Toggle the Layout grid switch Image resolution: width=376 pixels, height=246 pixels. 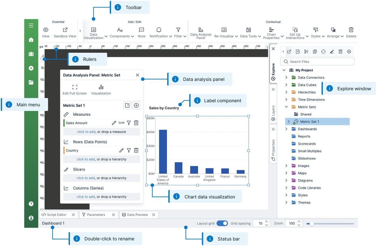coord(222,223)
